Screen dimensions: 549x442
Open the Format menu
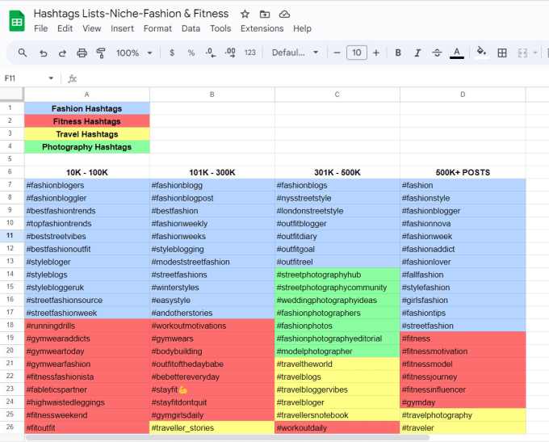157,28
